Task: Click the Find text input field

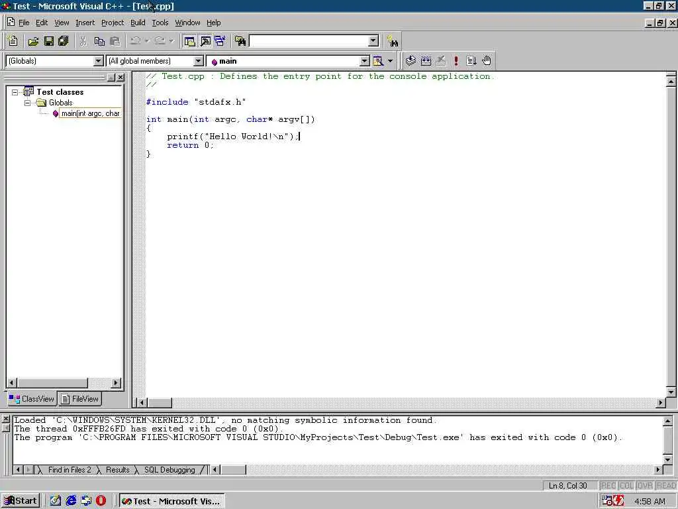Action: coord(309,41)
